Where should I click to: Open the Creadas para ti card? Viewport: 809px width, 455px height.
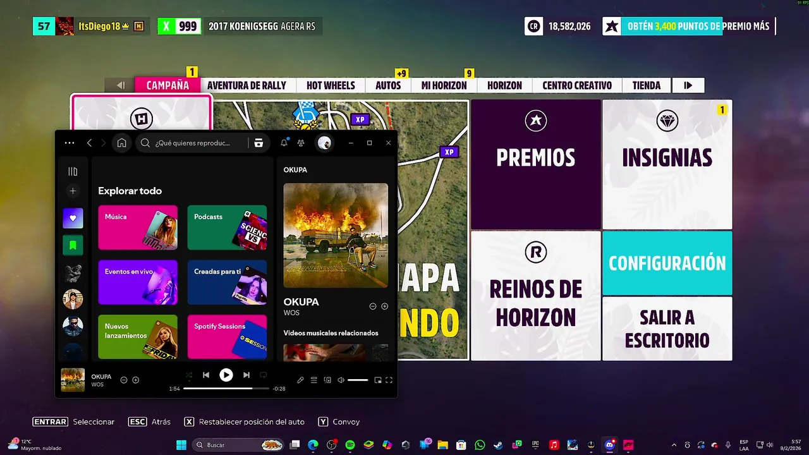(x=227, y=282)
